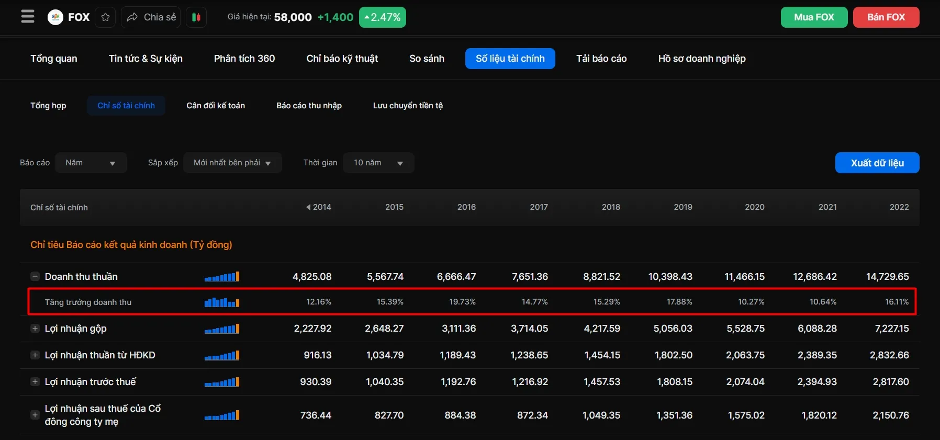
Task: Expand the Lợi nhuận gộp row
Action: [x=35, y=329]
